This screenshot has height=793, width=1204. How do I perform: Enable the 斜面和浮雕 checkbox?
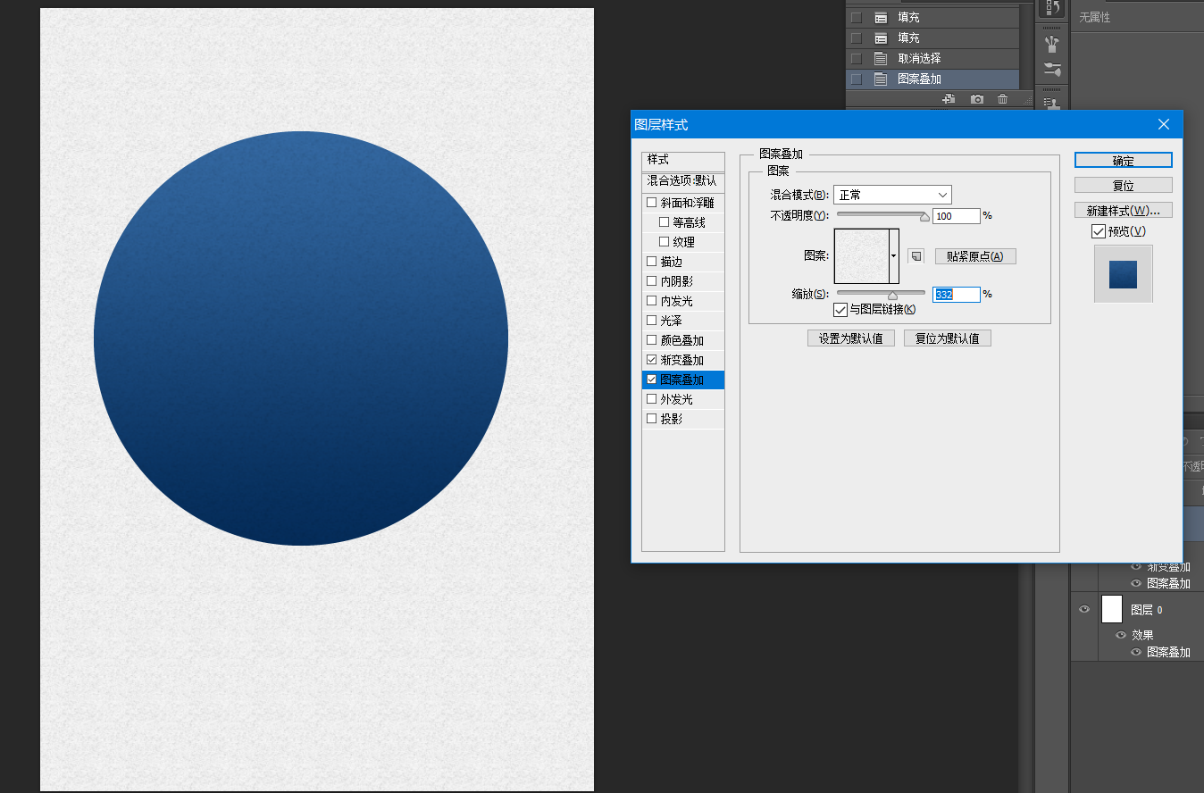pyautogui.click(x=651, y=203)
